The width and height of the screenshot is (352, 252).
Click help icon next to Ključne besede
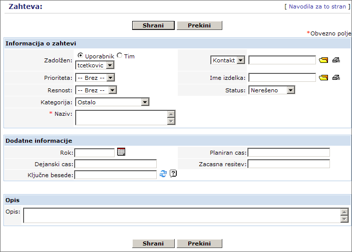click(x=173, y=174)
